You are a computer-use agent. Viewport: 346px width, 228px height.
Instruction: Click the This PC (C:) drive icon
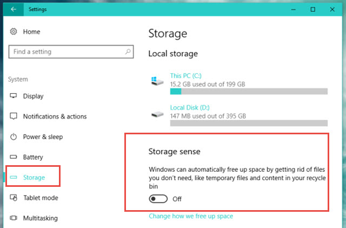[157, 81]
